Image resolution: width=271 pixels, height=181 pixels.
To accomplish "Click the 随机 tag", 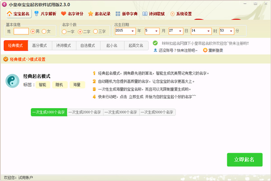I will click(60, 85).
